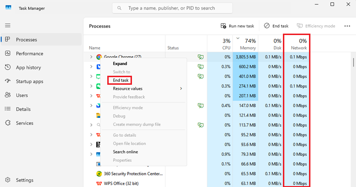Expand the process row using 207.1 MB

[91, 96]
